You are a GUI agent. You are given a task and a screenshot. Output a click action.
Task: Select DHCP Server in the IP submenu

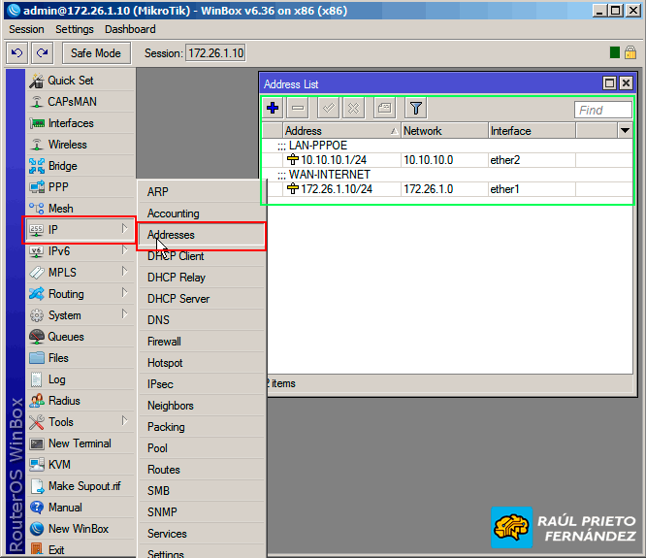point(178,299)
